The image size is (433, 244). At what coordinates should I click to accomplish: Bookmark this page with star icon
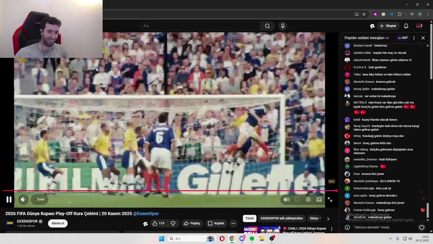[x=364, y=14]
